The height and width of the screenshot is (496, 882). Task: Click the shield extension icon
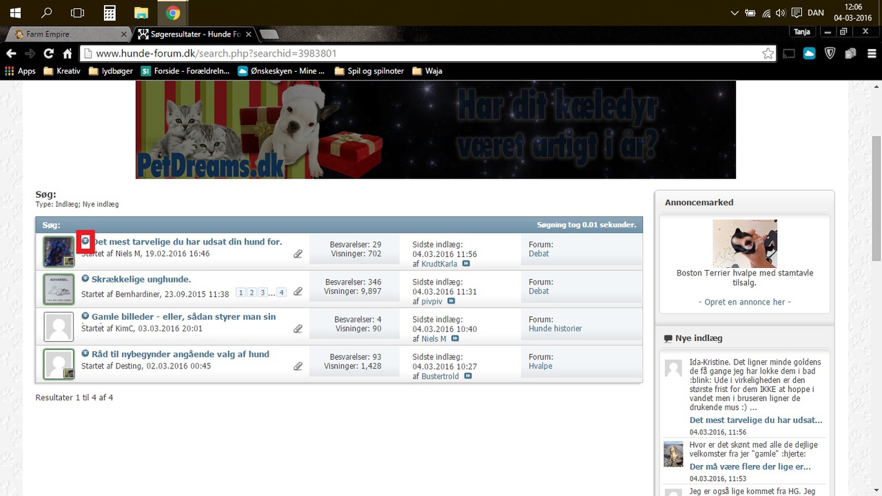point(830,53)
